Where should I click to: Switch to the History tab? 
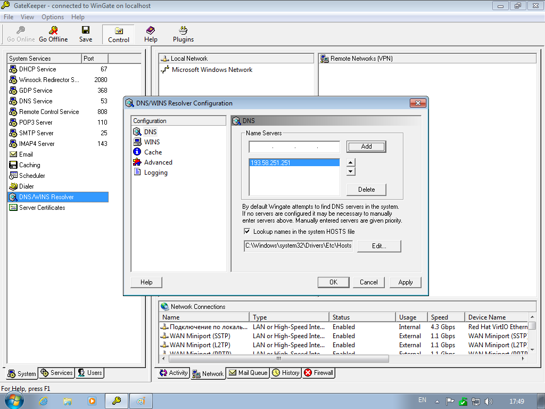click(286, 373)
